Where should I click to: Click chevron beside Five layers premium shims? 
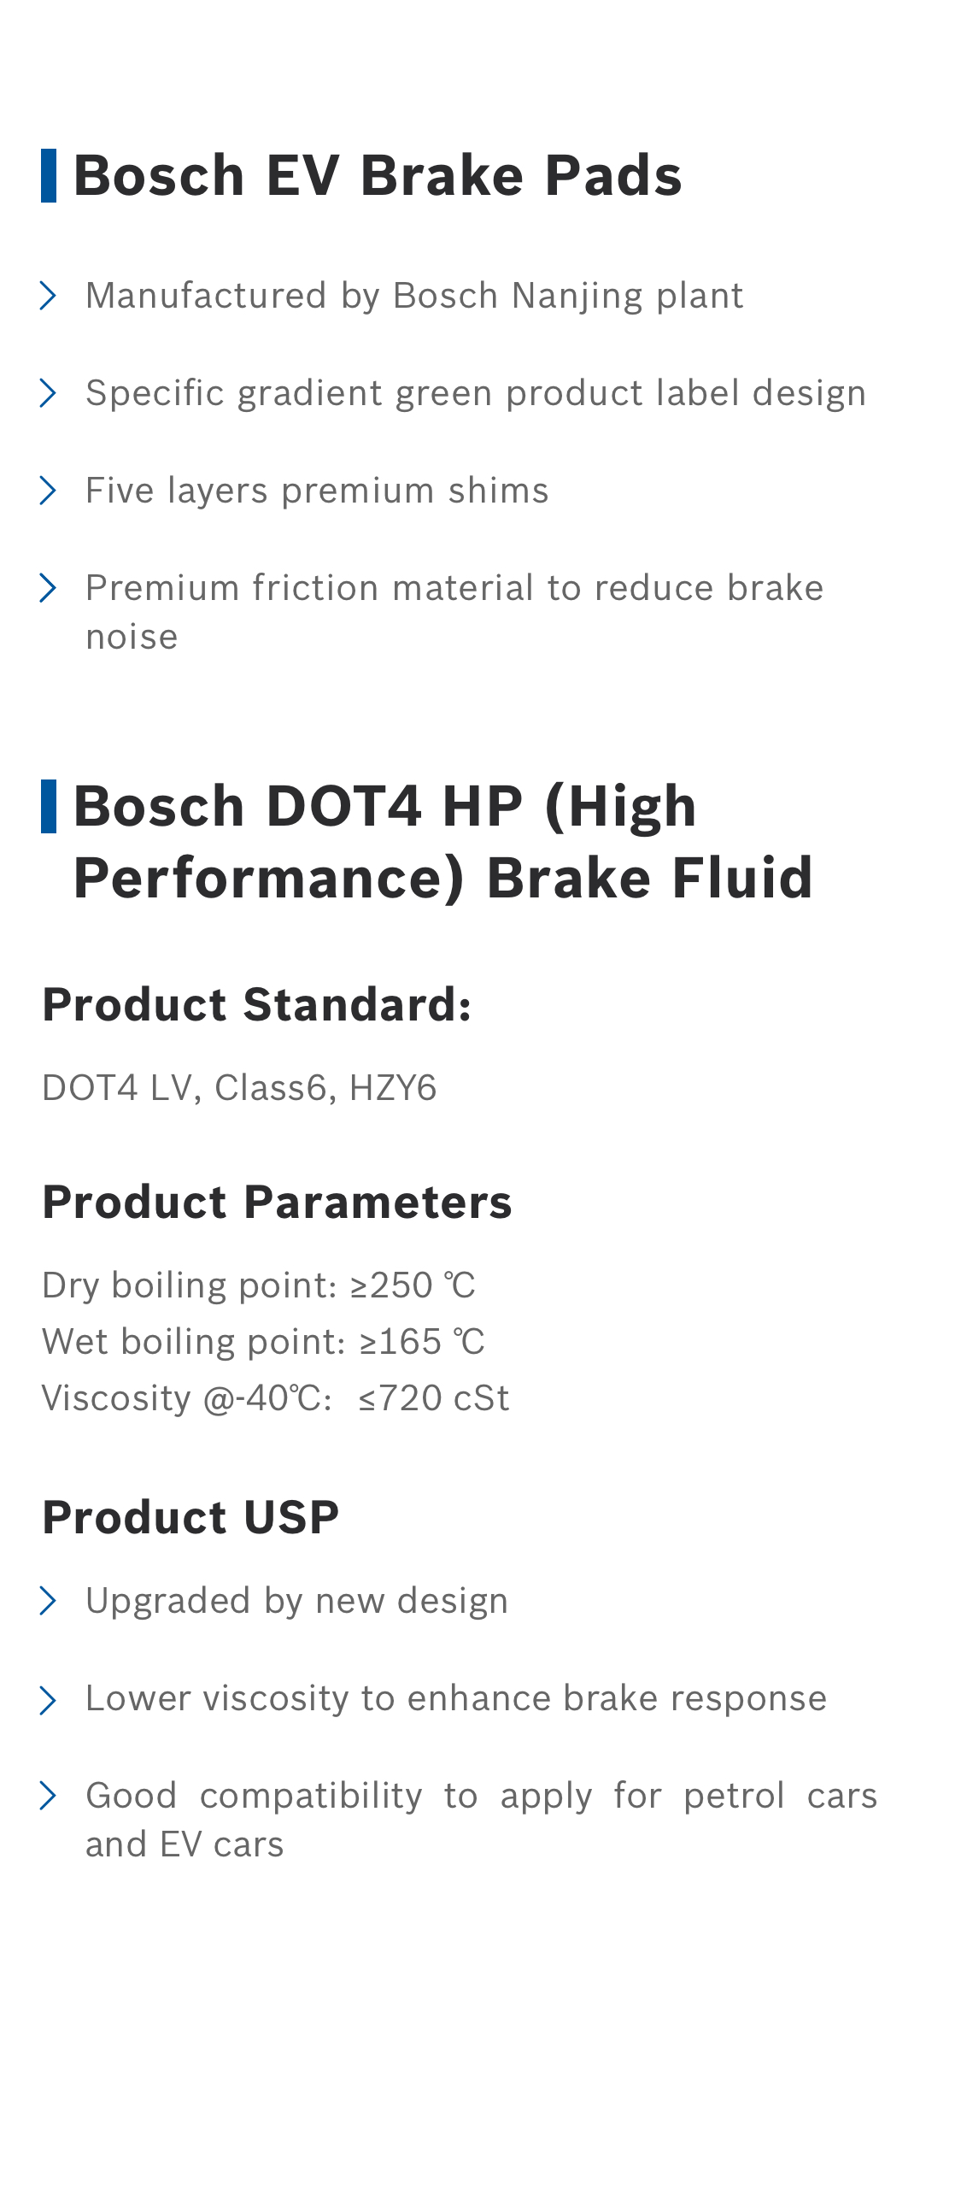tap(48, 491)
